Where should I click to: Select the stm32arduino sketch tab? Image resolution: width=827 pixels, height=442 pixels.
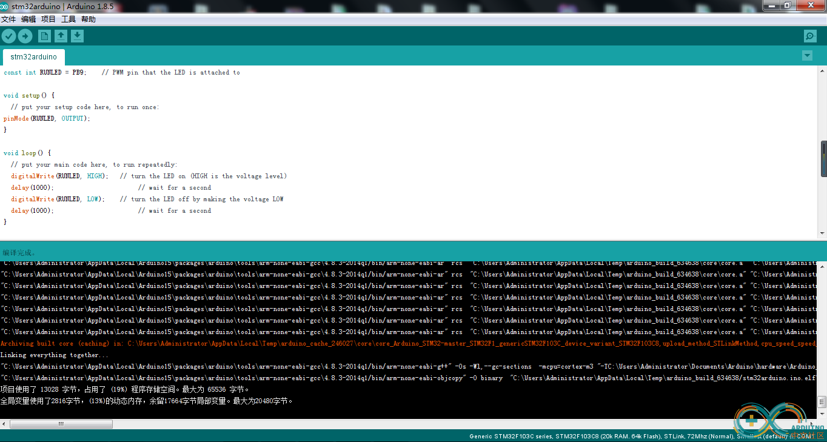pyautogui.click(x=34, y=57)
